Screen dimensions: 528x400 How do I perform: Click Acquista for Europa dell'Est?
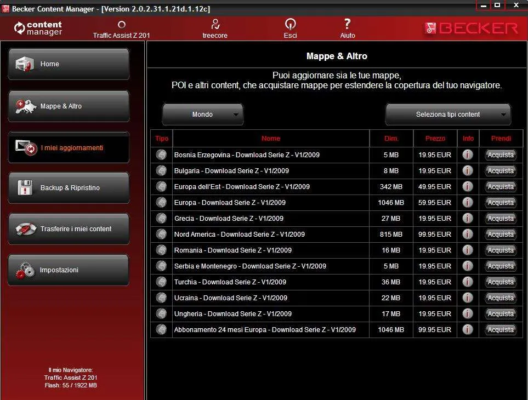(501, 186)
